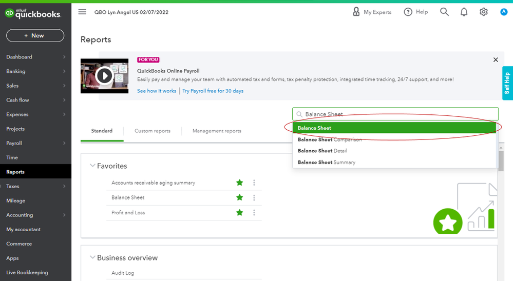The image size is (513, 281).
Task: Select Reports in the sidebar
Action: 35,172
